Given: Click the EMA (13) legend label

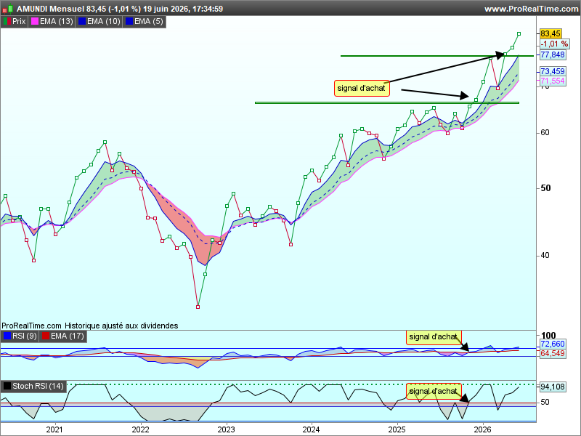Looking at the screenshot, I should [x=57, y=22].
